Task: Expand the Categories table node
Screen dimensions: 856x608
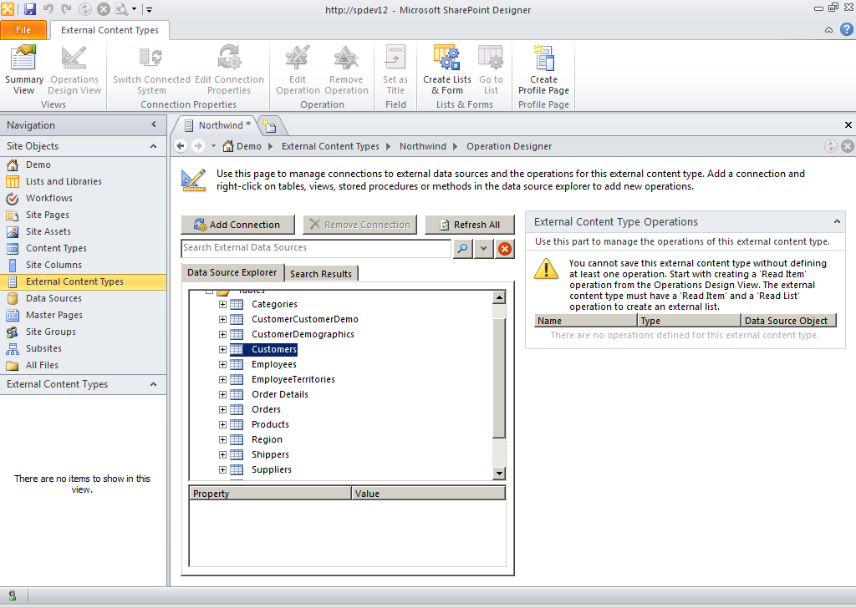Action: (x=222, y=304)
